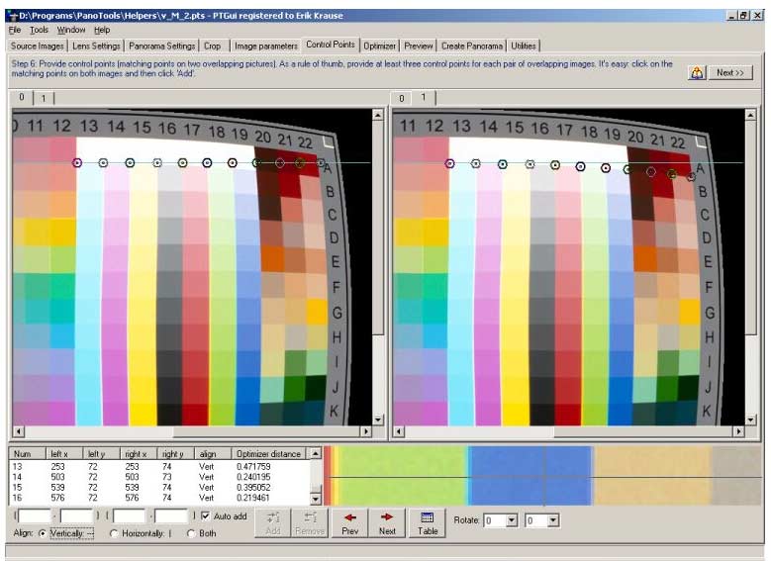Click right image horizontal scrollbar right arrow
This screenshot has width=771, height=561.
[x=738, y=431]
